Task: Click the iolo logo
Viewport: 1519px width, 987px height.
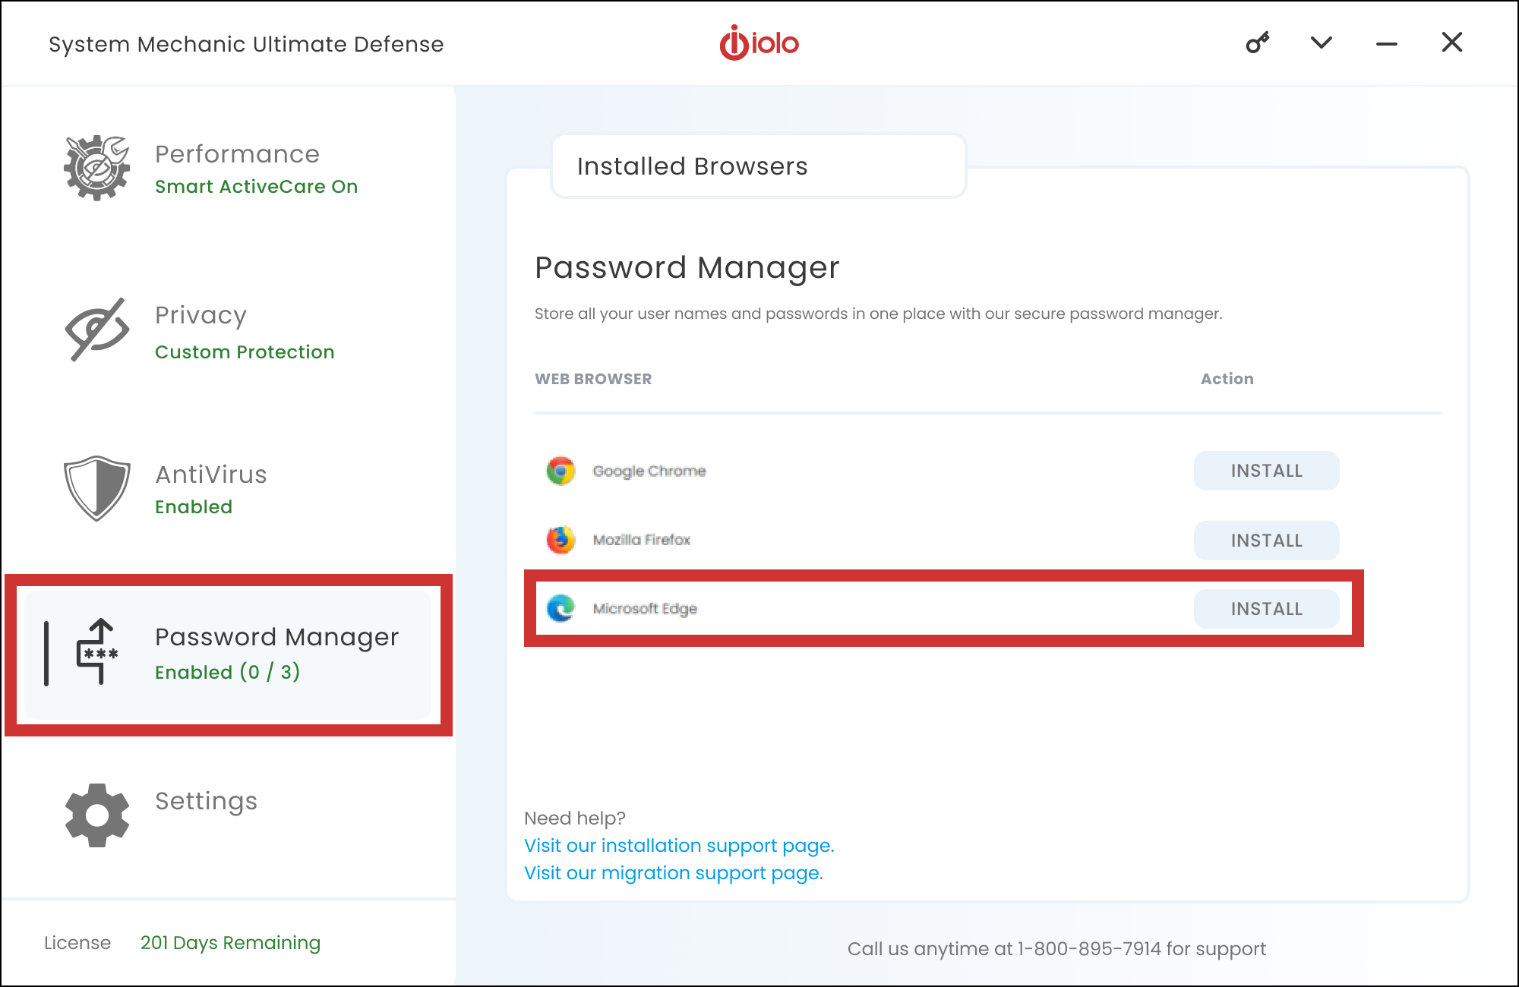Action: [759, 43]
